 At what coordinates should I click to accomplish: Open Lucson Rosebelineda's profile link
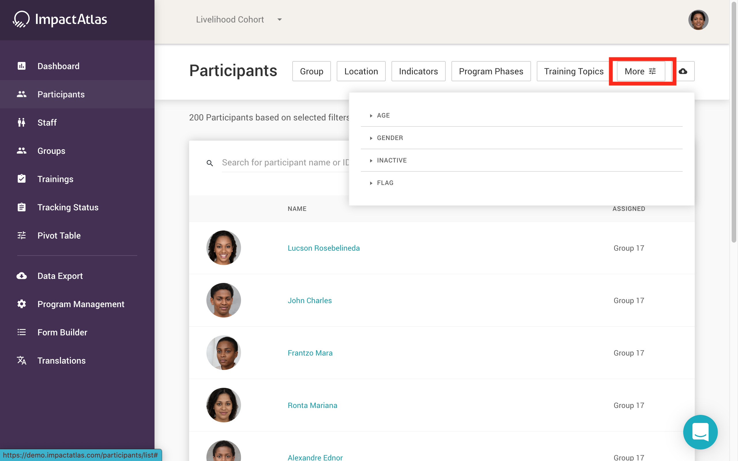323,248
